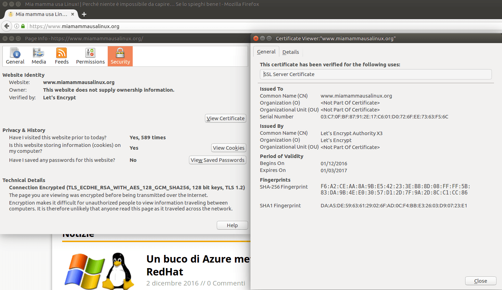
Task: Click the website name www.miamammausalinux.org in Page Info
Action: click(x=79, y=82)
